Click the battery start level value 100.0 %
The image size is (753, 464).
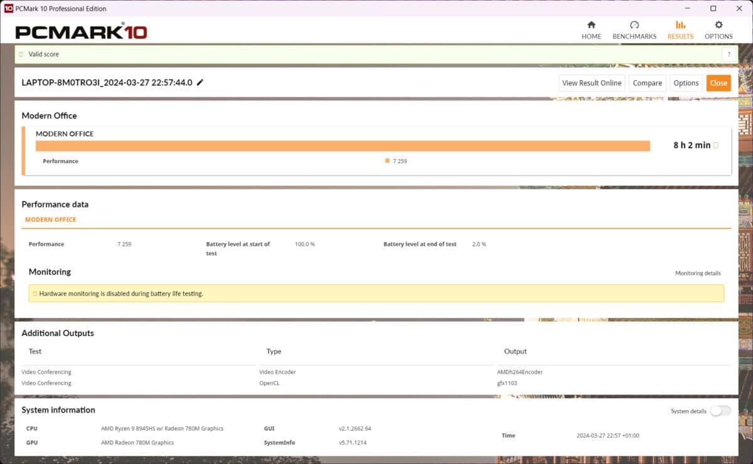[305, 244]
